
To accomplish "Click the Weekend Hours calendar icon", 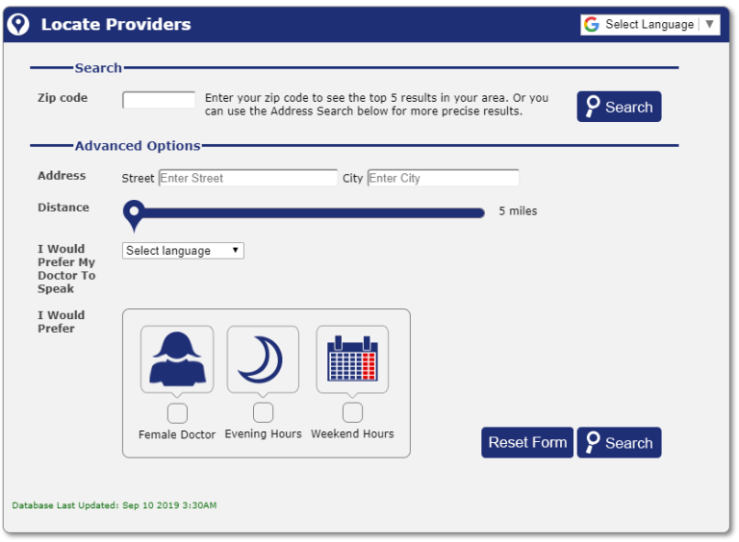I will [x=352, y=358].
